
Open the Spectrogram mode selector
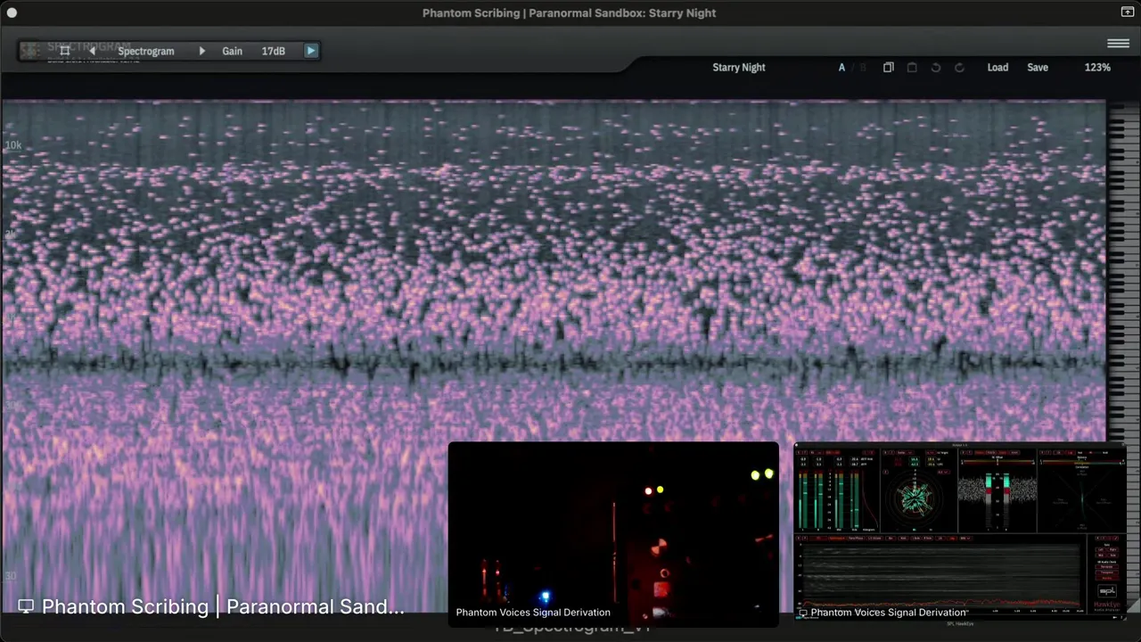[x=146, y=51]
